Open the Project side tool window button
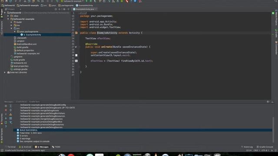278x156 pixels. pyautogui.click(x=2, y=13)
